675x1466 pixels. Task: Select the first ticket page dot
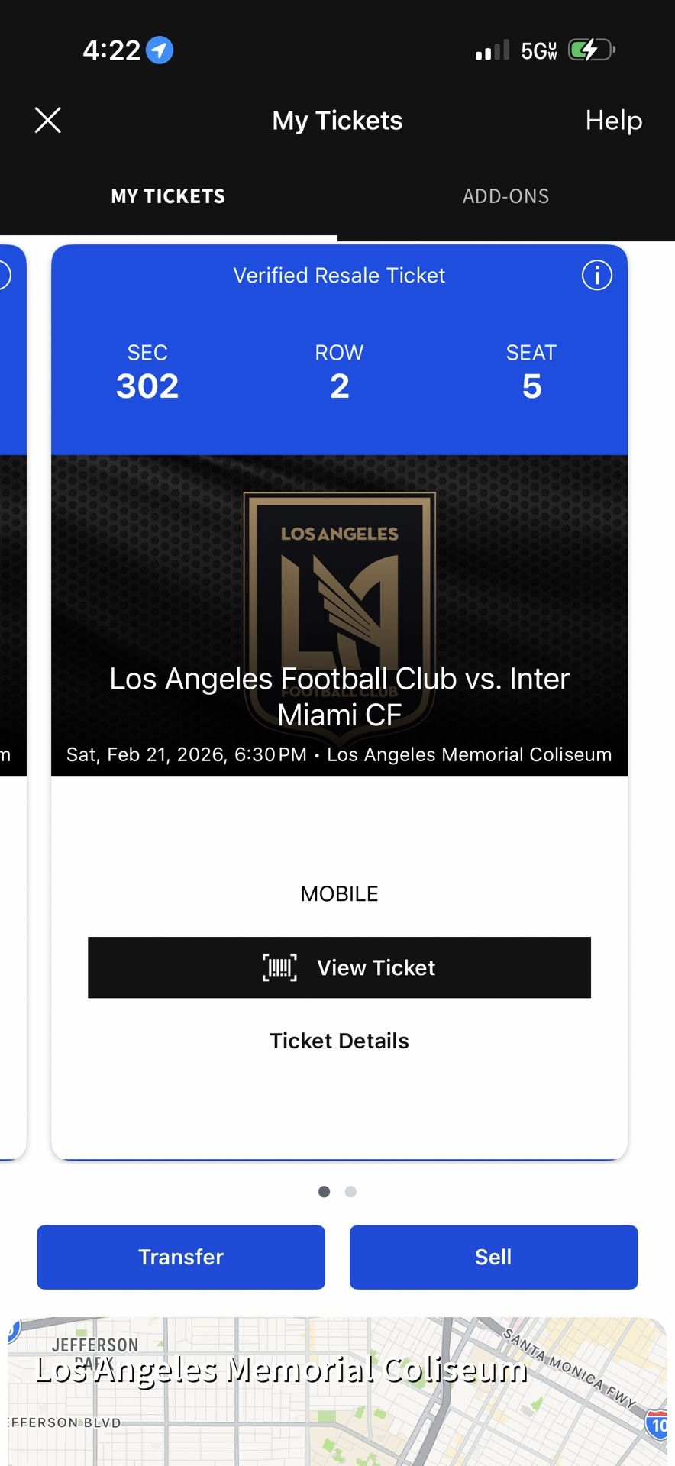click(x=324, y=1192)
